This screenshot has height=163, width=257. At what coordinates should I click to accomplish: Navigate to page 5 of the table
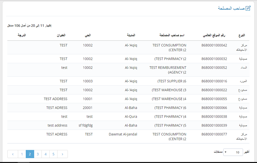coord(54,154)
